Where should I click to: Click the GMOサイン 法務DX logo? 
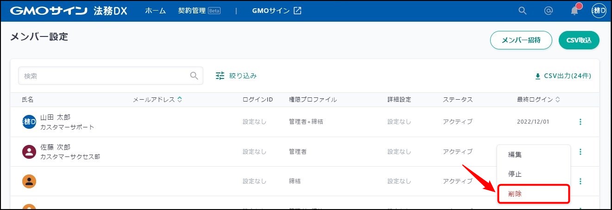(68, 11)
